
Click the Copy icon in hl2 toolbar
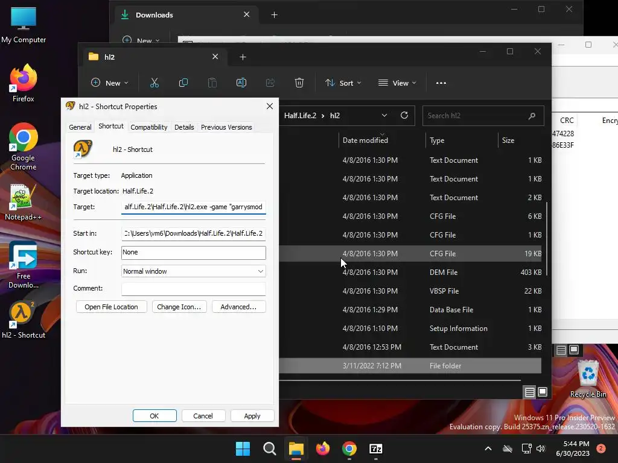coord(183,83)
